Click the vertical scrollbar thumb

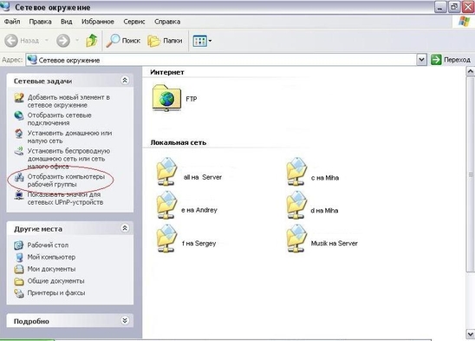470,174
